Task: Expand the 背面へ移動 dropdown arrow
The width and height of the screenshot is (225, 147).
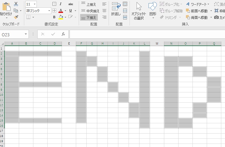Action: (x=211, y=17)
